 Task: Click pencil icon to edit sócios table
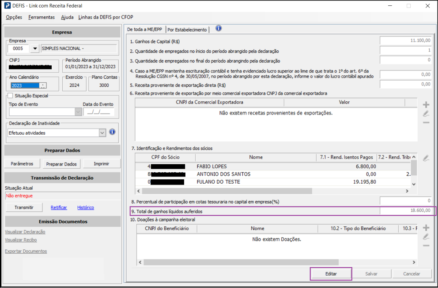(426, 158)
